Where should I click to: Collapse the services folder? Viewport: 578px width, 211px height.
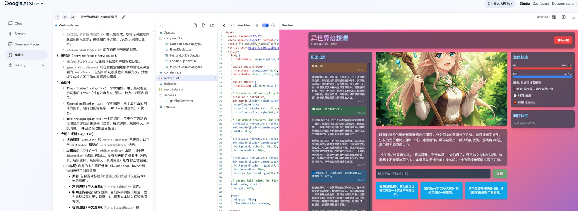[170, 95]
